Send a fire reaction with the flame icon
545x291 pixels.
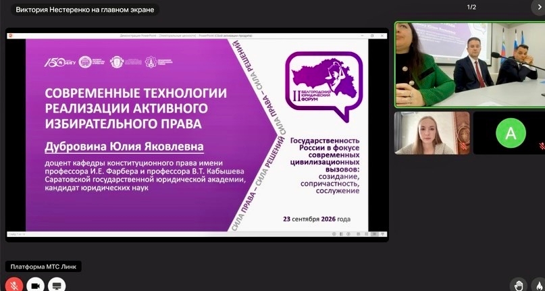click(x=539, y=285)
